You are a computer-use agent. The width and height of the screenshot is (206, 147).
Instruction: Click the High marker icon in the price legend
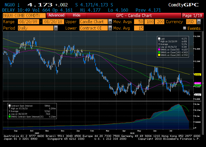click(x=159, y=41)
